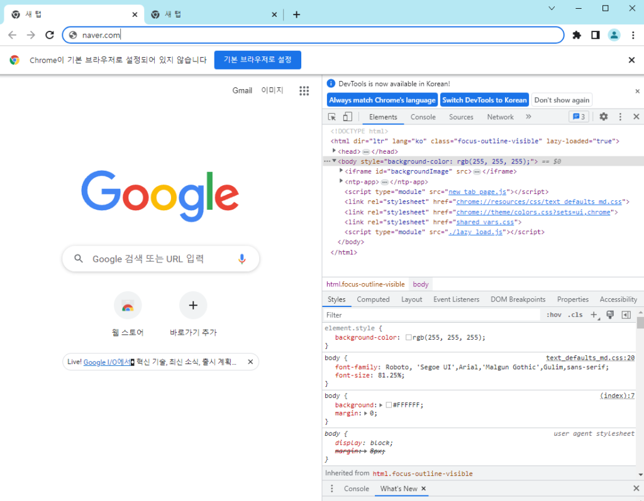Expand the margin: 0 shorthand property

tap(365, 413)
